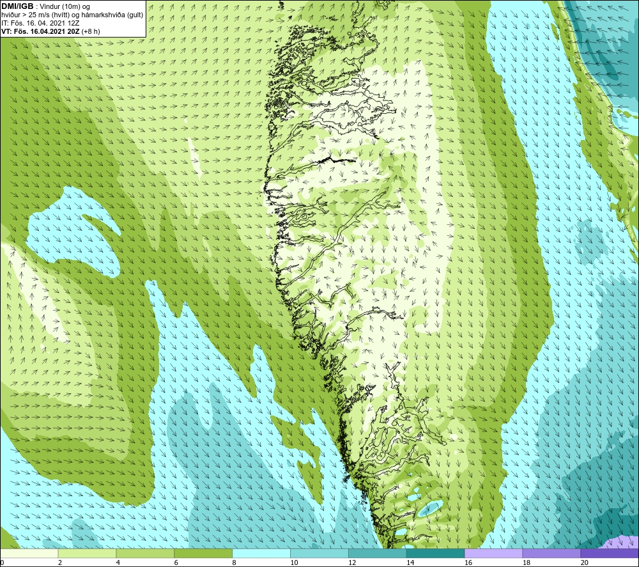Image resolution: width=639 pixels, height=567 pixels.
Task: Click the scale label '16'
Action: point(468,563)
